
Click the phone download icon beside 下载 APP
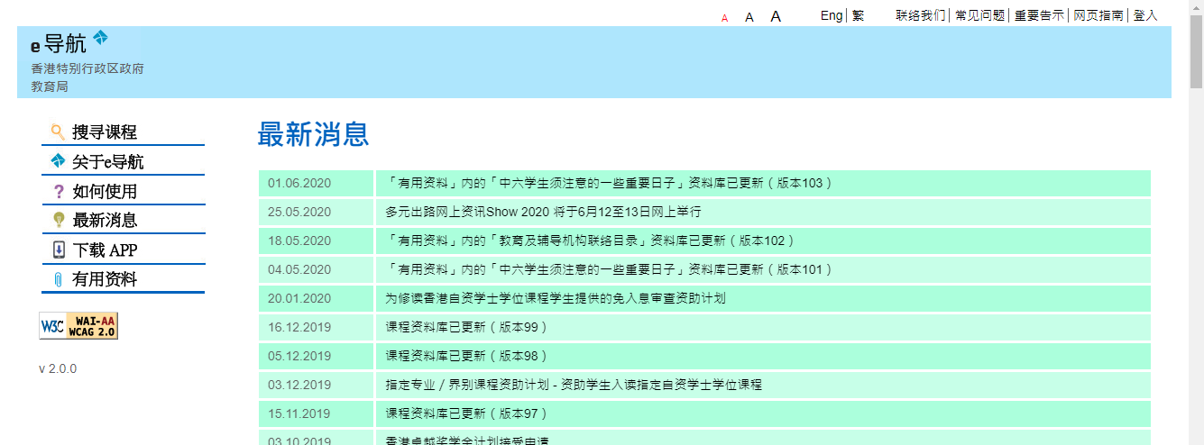point(59,250)
